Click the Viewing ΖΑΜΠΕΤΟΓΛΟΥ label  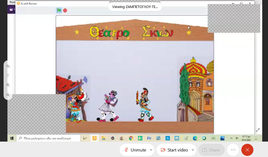[x=135, y=7]
